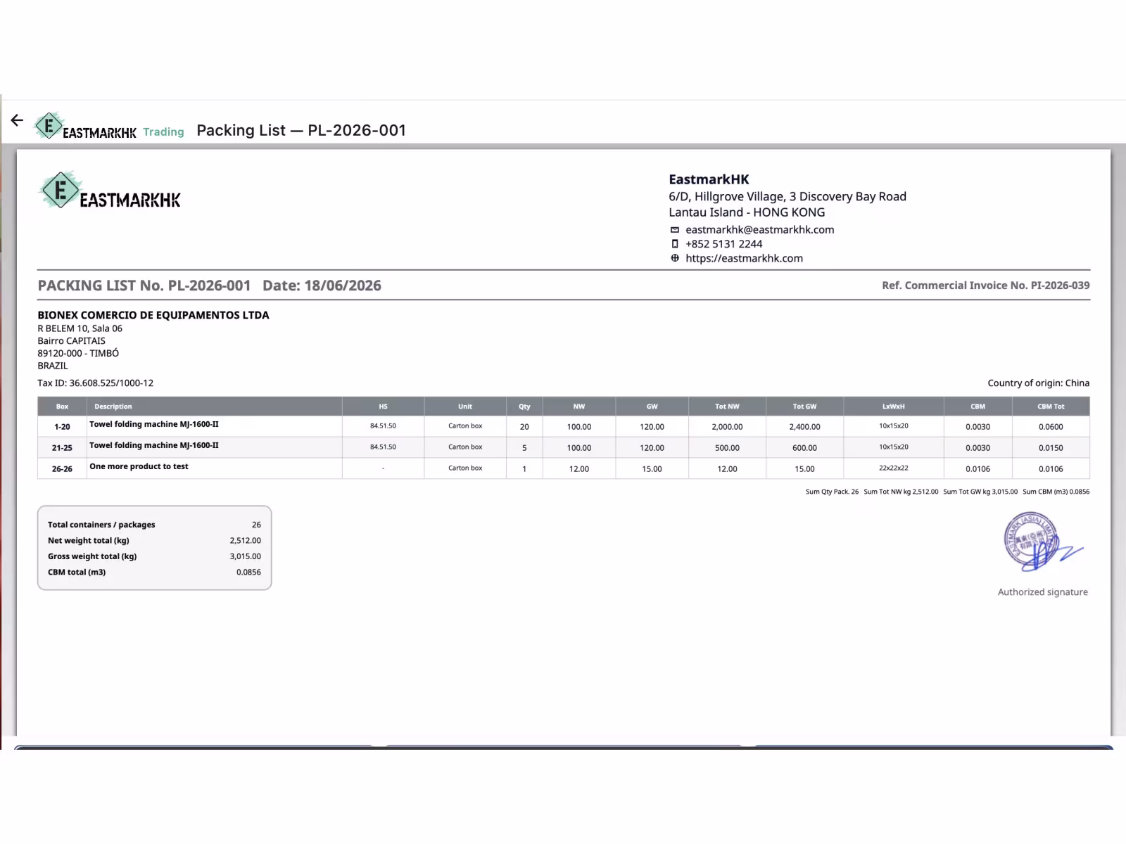Click the Date: 18/06/2026 text

tap(322, 286)
